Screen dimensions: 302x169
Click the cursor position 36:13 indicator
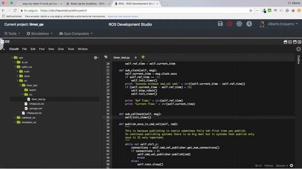tap(258, 166)
